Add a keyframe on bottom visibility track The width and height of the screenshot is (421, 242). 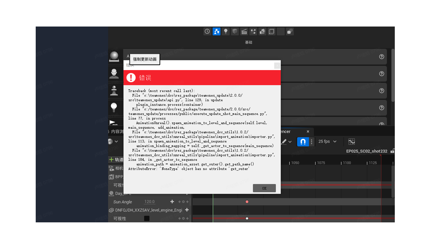tap(183, 218)
